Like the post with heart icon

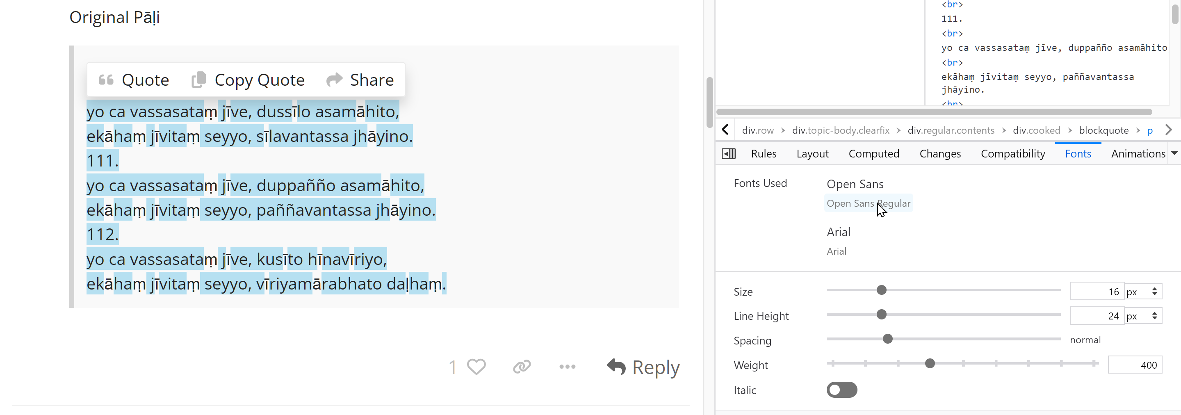pyautogui.click(x=477, y=366)
